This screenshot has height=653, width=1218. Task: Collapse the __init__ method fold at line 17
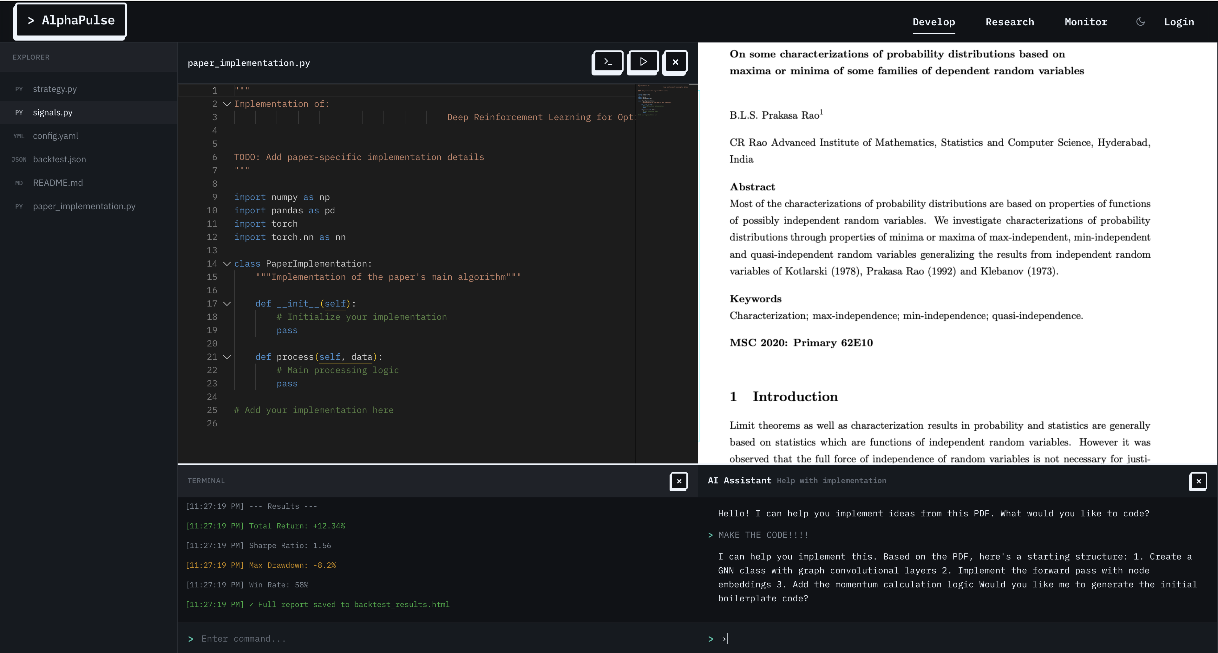click(227, 304)
